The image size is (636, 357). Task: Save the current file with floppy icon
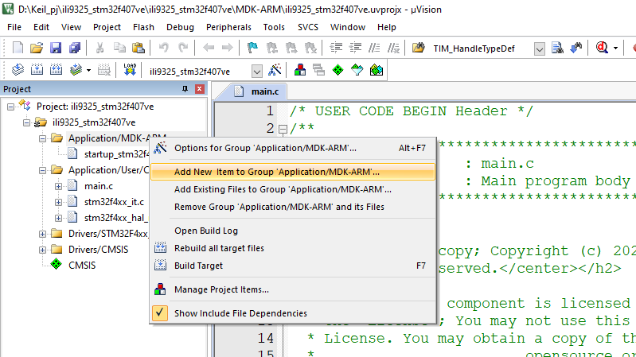click(x=56, y=48)
